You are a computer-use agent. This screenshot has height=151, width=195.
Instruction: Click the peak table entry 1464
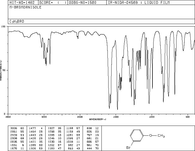(32, 132)
